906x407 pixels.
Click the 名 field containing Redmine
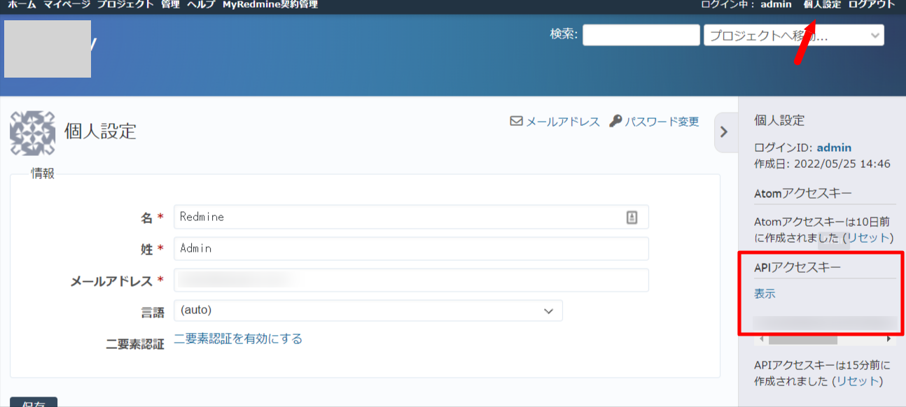411,217
